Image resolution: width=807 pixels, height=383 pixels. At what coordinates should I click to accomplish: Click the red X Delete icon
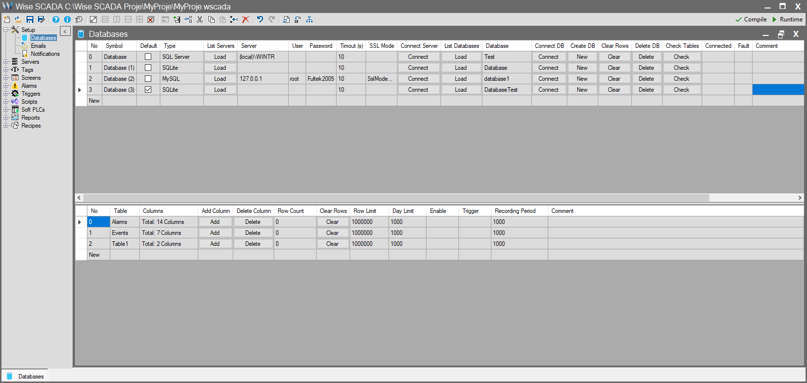tap(246, 19)
